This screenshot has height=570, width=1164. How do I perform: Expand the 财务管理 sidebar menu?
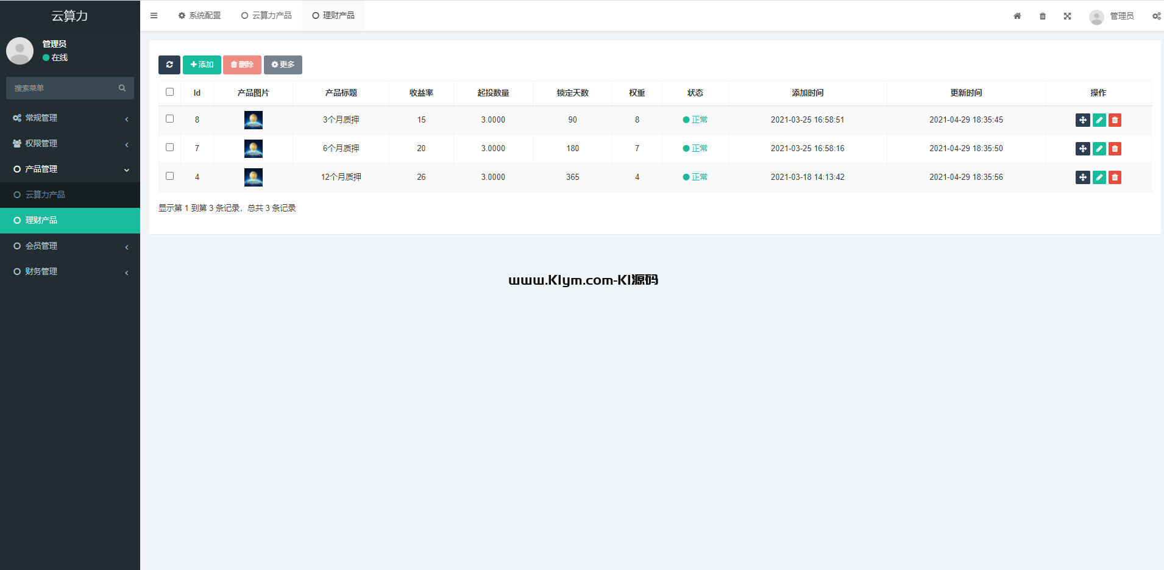[x=70, y=272]
